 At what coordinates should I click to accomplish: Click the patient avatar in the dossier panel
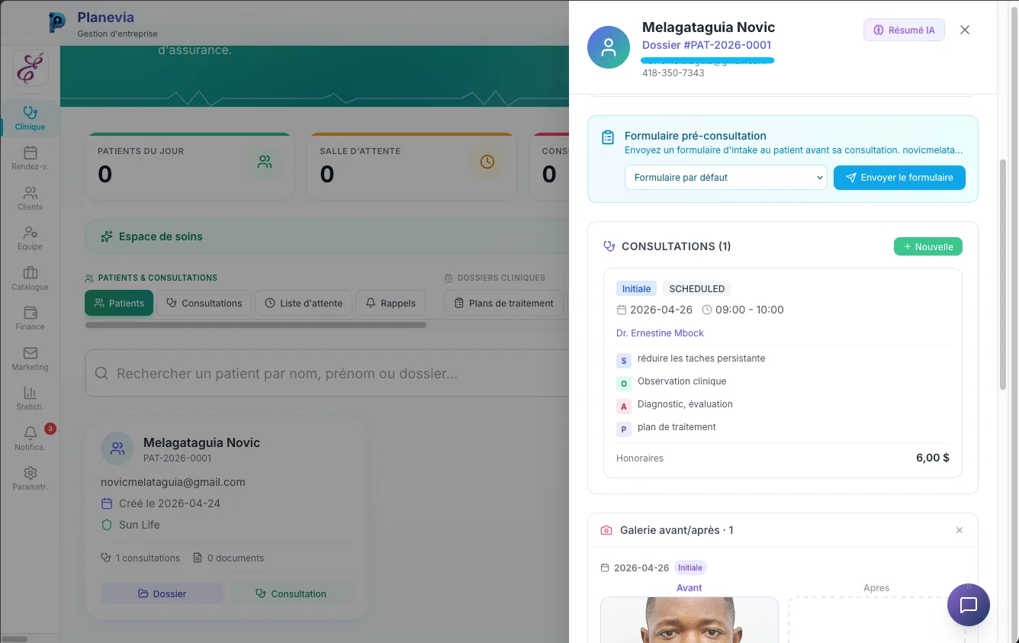(609, 47)
